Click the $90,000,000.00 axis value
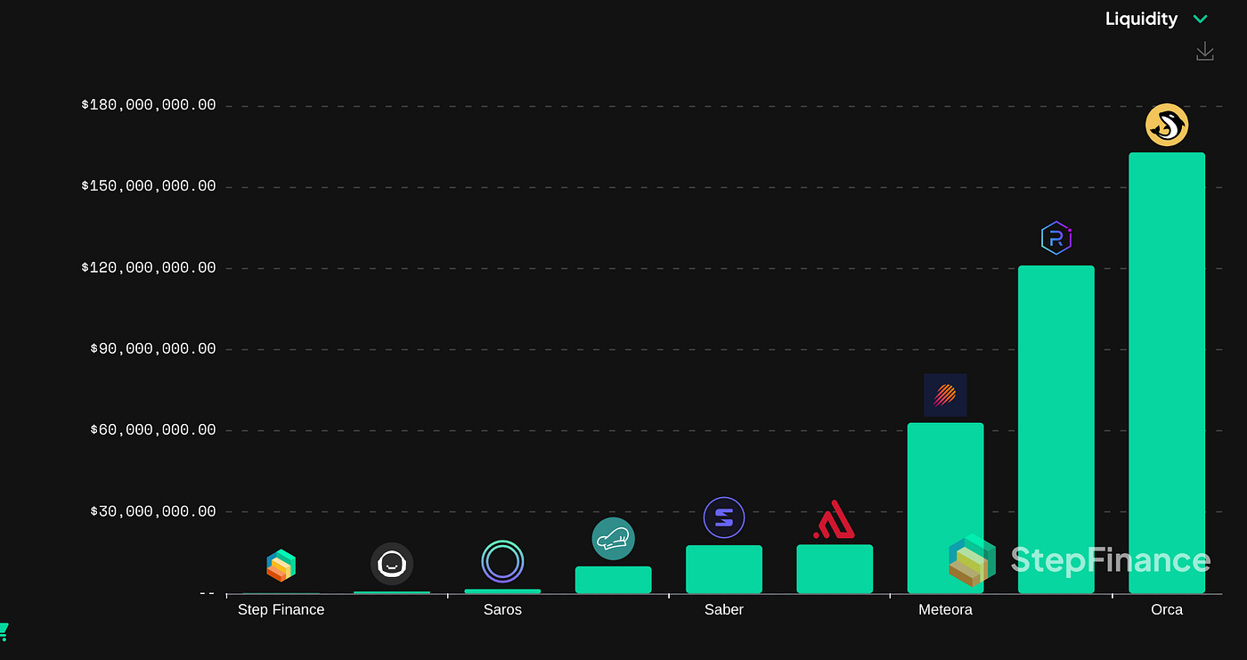Screen dimensions: 1247x660 153,349
